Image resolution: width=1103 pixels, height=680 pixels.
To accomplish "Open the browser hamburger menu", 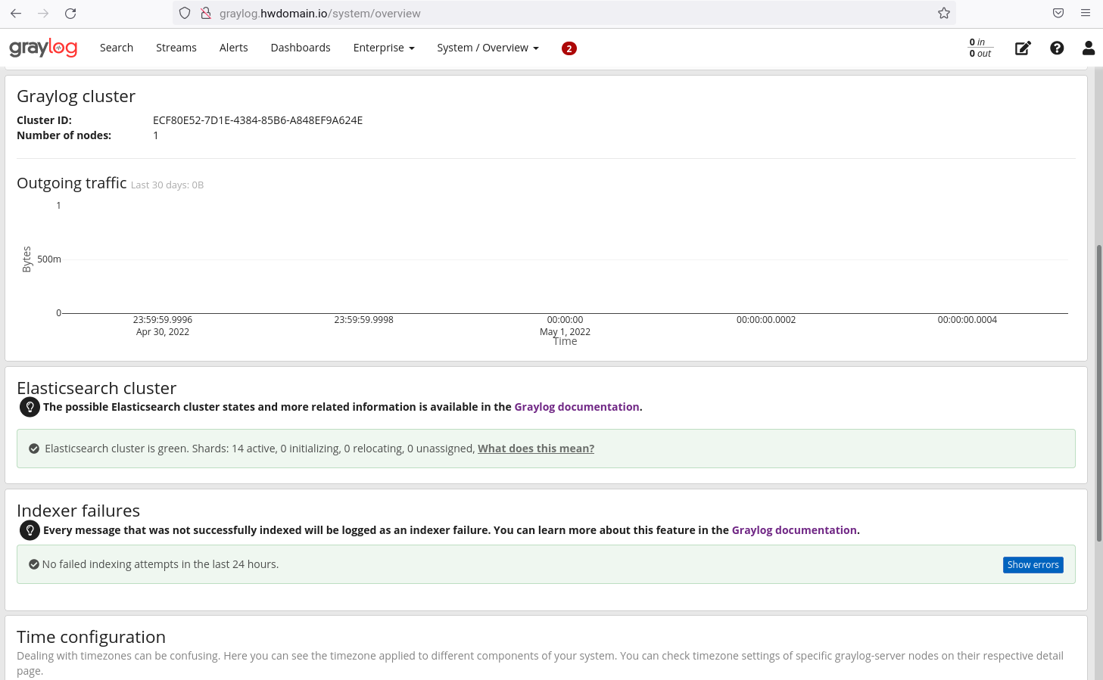I will (x=1086, y=13).
